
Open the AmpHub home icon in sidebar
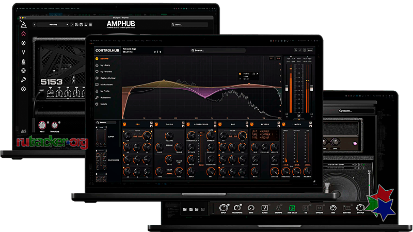tap(23, 34)
